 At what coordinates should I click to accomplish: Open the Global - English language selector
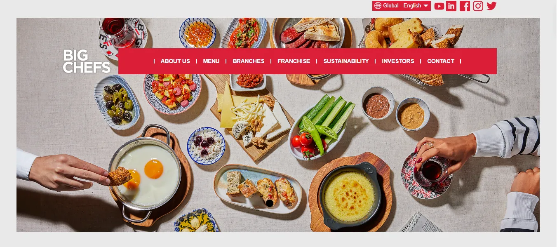(402, 6)
